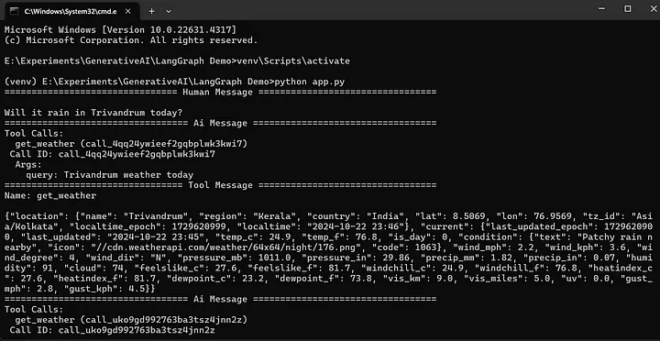This screenshot has height=341, width=660.
Task: Close the cmd.exe tab
Action: pyautogui.click(x=128, y=11)
